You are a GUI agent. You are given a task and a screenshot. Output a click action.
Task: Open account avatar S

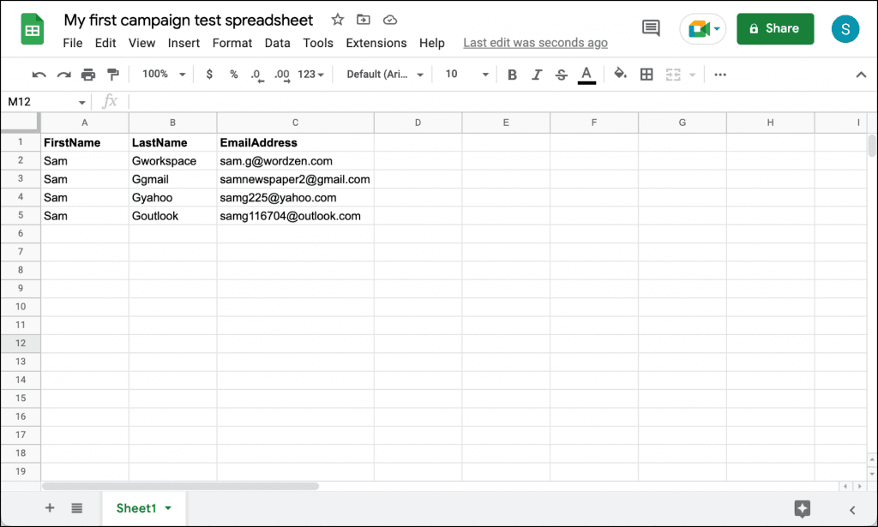(x=845, y=28)
